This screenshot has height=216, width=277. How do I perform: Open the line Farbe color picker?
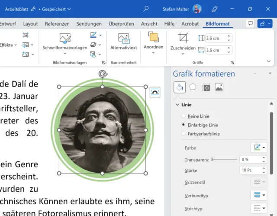coord(258,148)
